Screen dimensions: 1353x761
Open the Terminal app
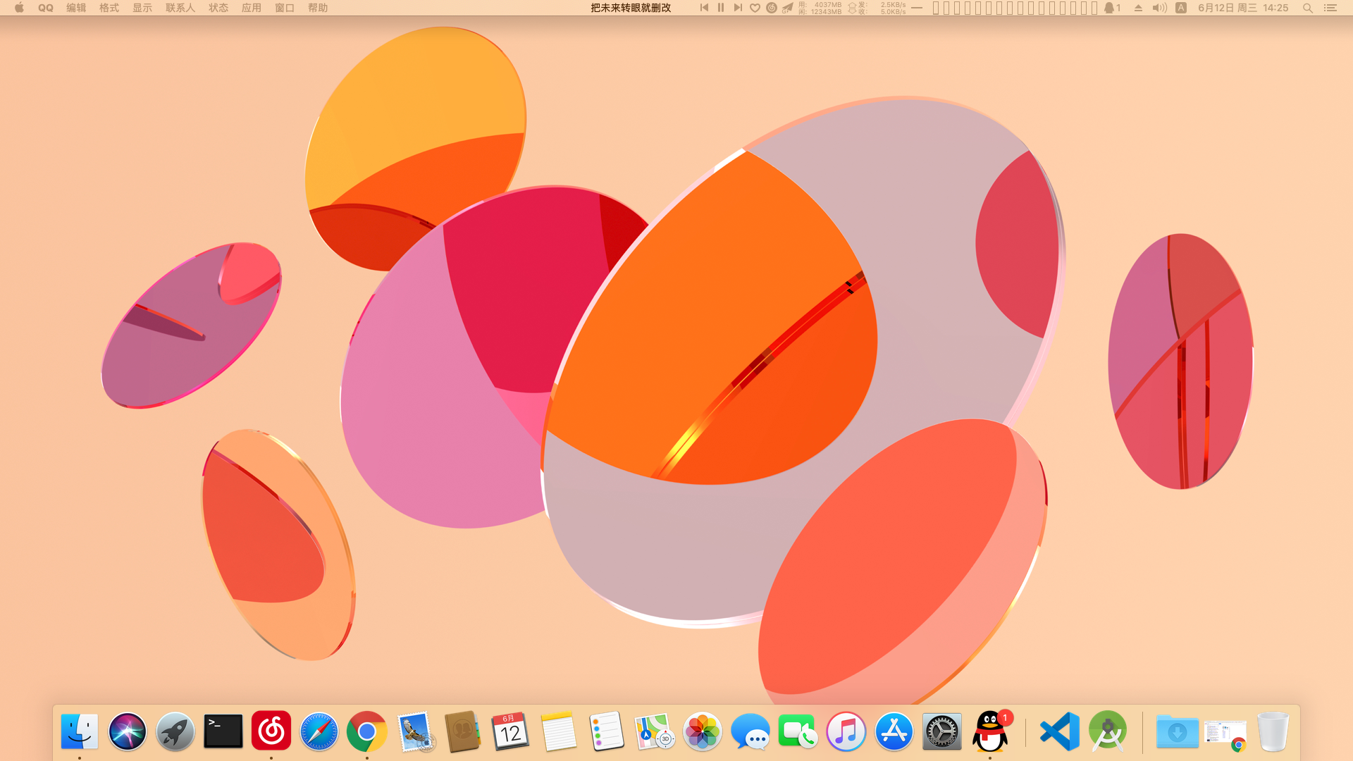tap(223, 731)
